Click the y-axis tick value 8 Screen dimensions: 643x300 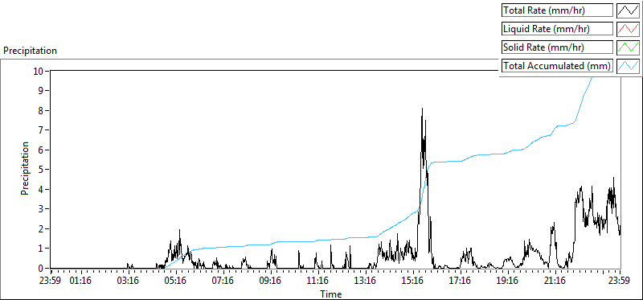(42, 110)
